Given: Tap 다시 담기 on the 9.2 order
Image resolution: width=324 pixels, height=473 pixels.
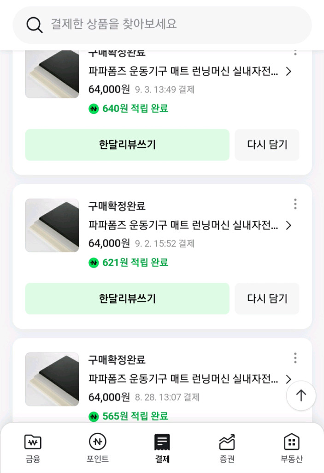Looking at the screenshot, I should click(267, 298).
